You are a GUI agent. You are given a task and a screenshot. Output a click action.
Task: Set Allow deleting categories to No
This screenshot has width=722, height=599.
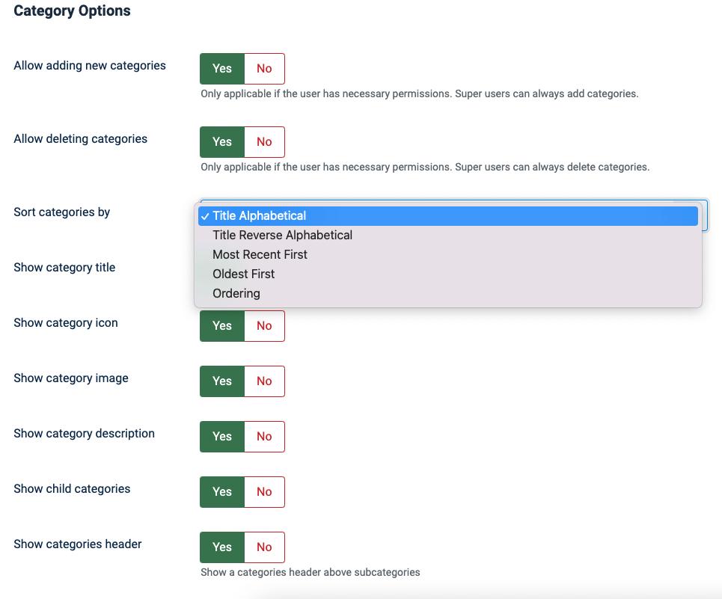(x=264, y=141)
